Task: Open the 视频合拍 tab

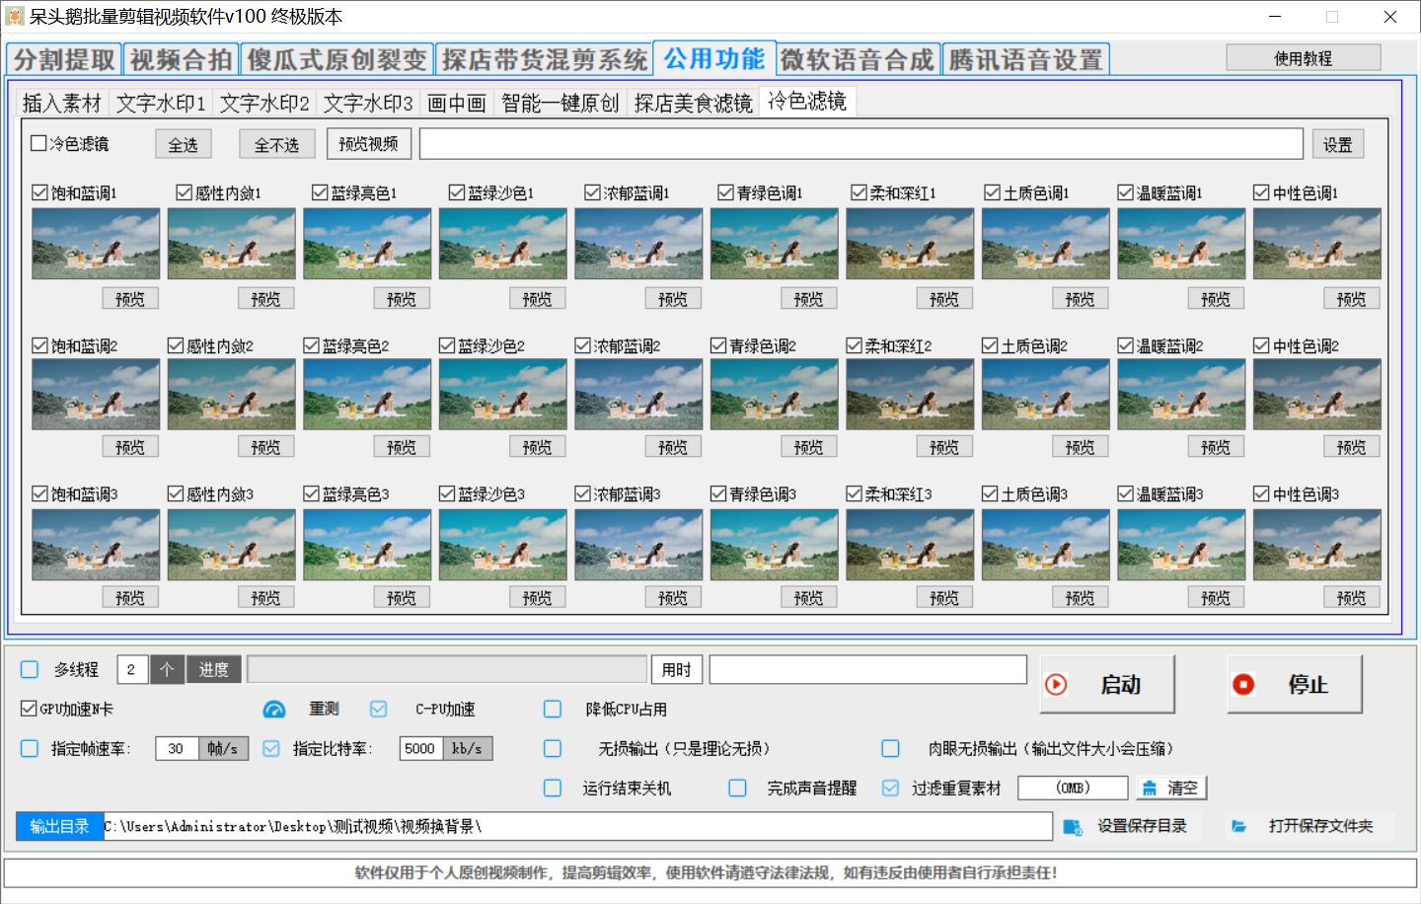Action: coord(181,59)
